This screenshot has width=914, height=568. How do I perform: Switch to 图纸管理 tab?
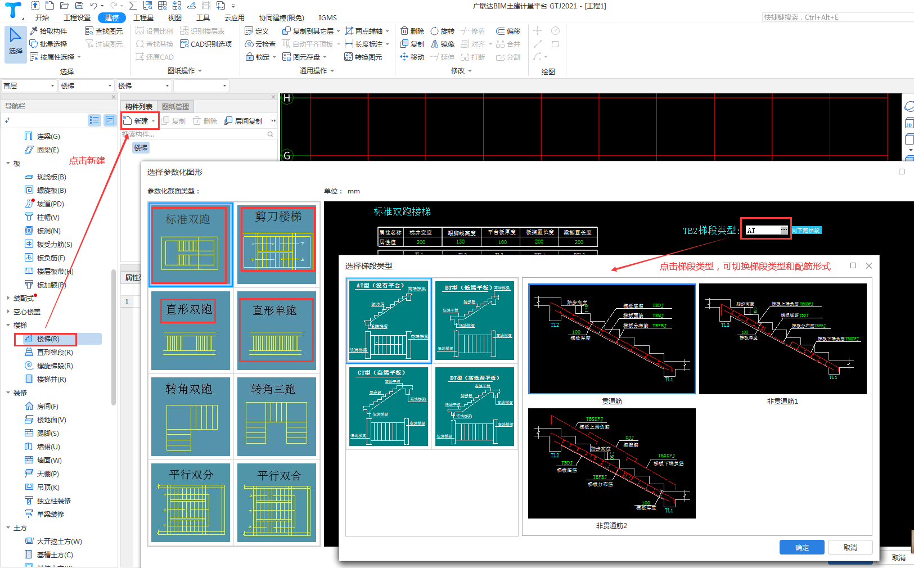(175, 106)
